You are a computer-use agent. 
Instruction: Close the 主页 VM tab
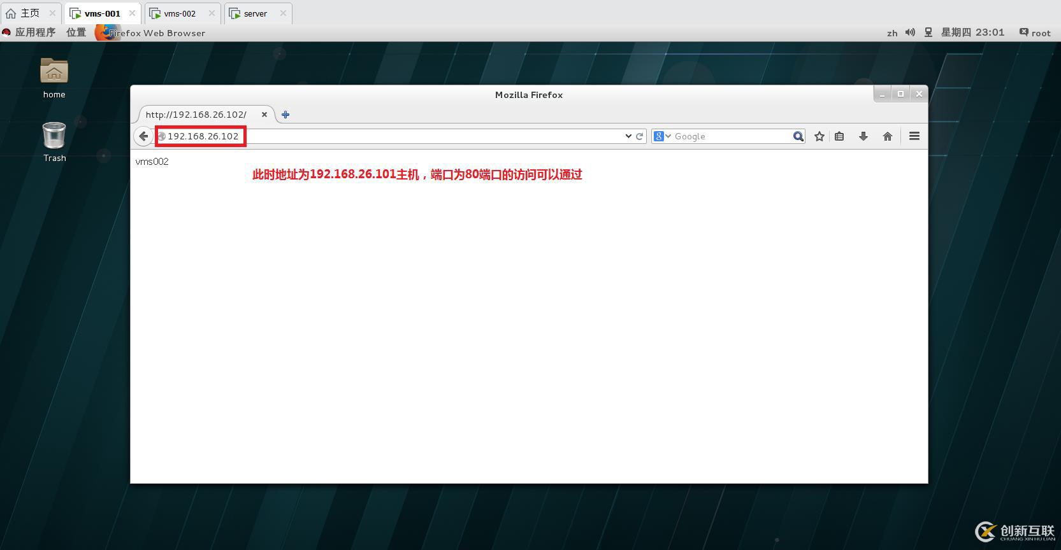pyautogui.click(x=53, y=13)
